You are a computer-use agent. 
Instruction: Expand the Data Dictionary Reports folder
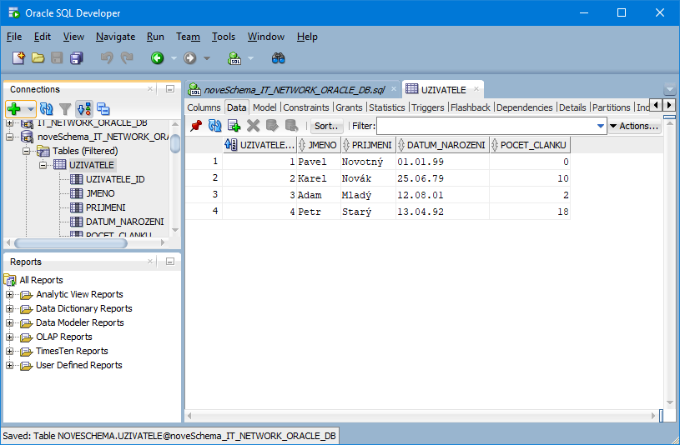10,309
